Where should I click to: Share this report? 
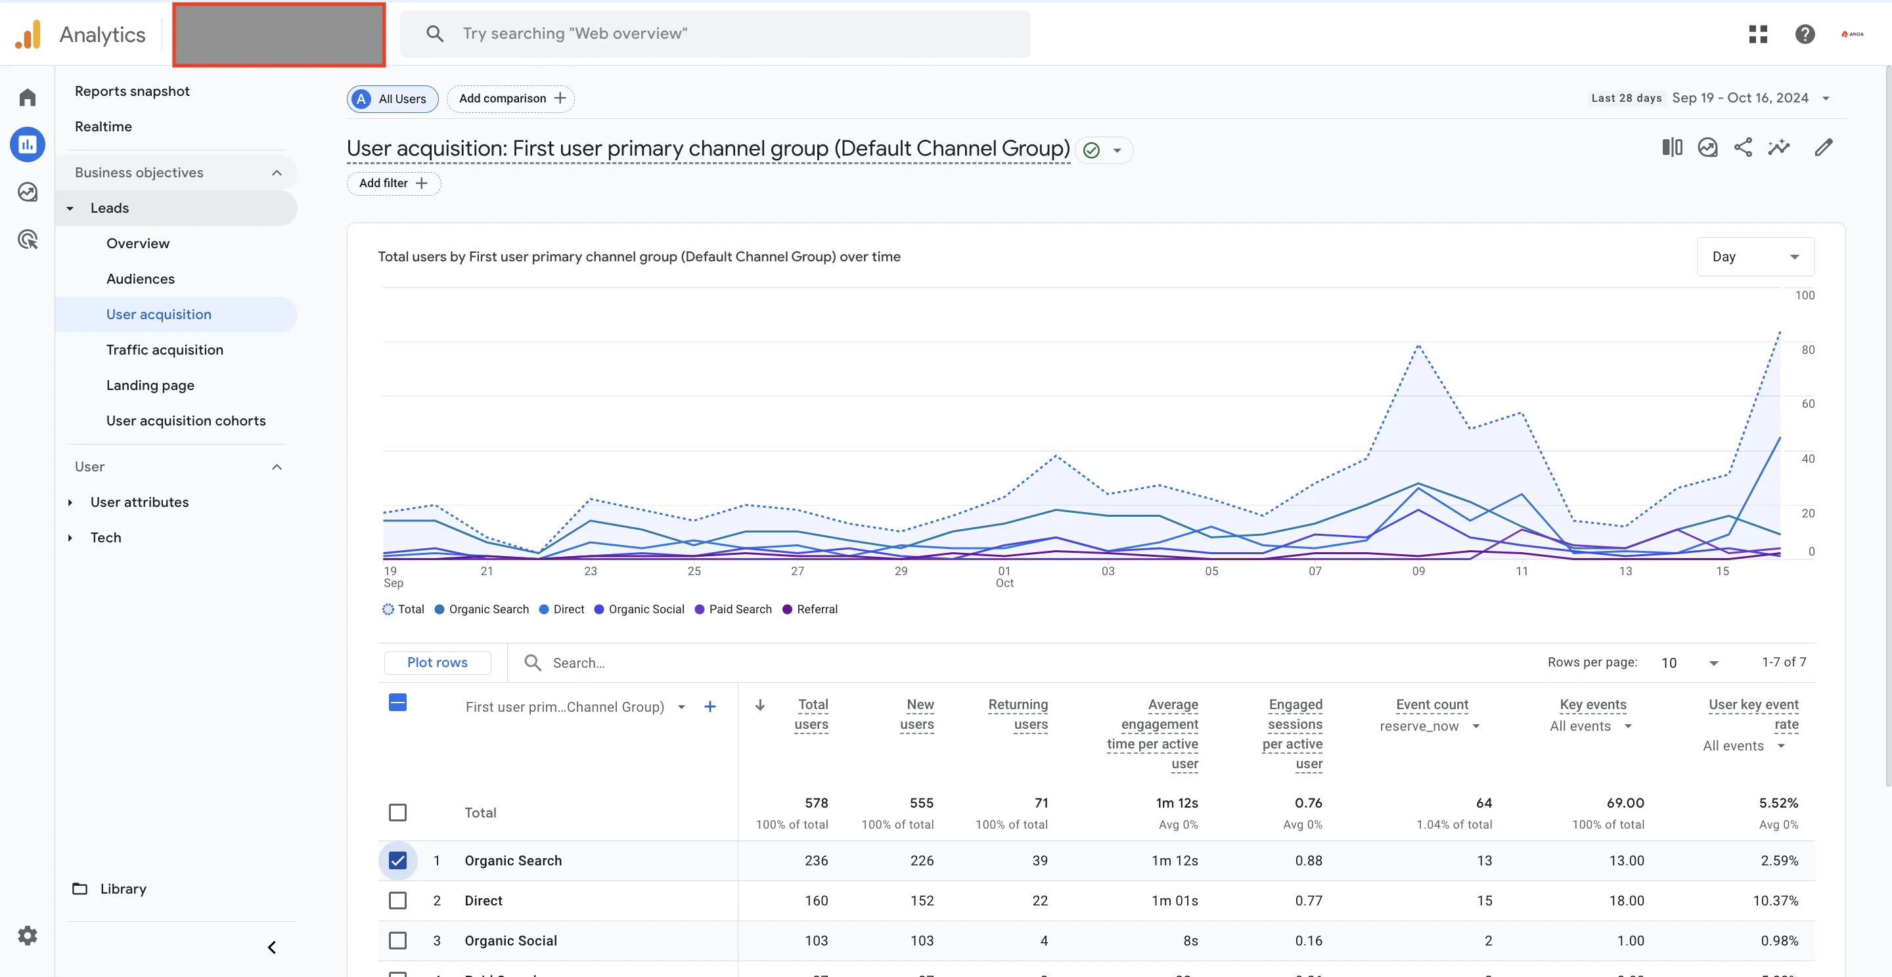(x=1744, y=147)
